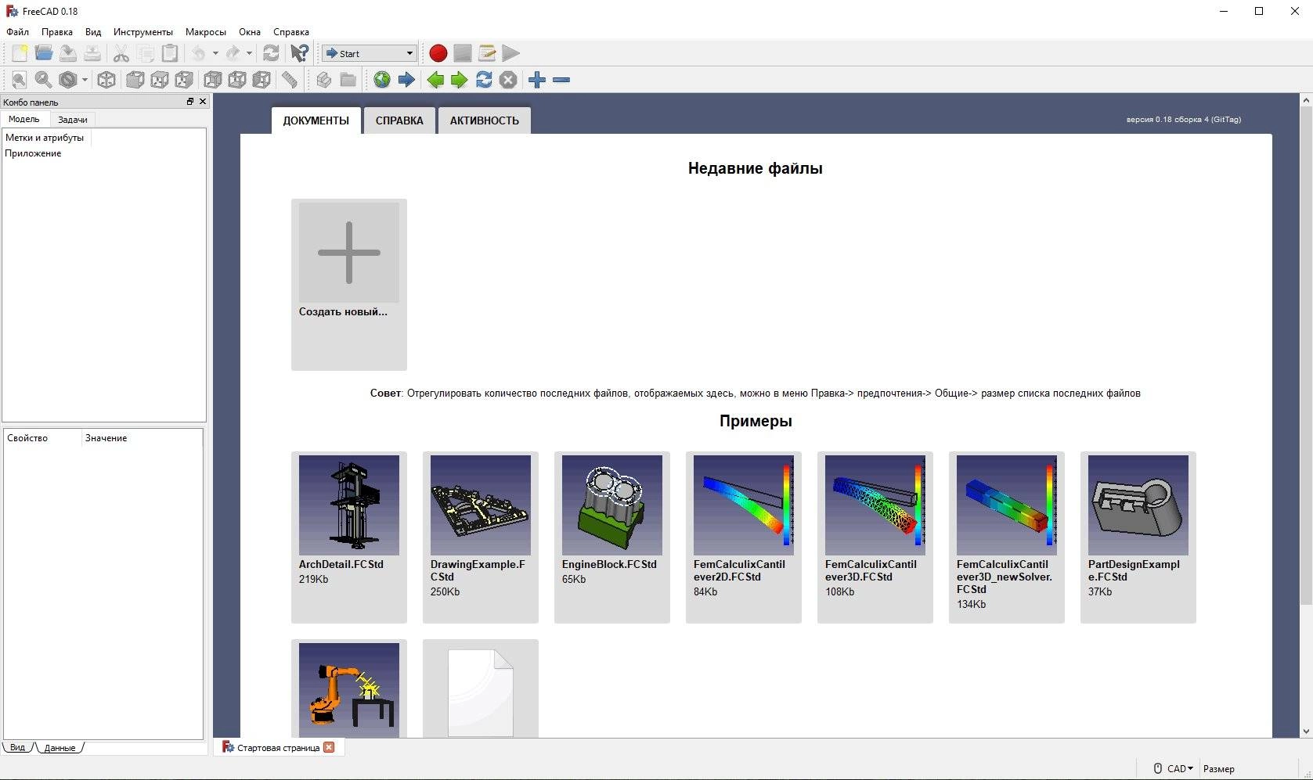Click the Значение column header
This screenshot has width=1313, height=780.
coord(142,438)
